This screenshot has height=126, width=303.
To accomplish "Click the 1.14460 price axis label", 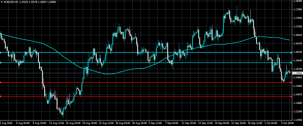I will tap(298, 86).
